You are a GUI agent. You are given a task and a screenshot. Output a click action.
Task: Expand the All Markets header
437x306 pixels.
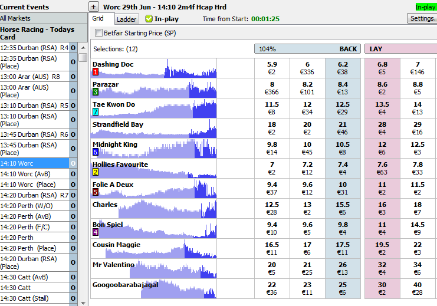pyautogui.click(x=44, y=18)
